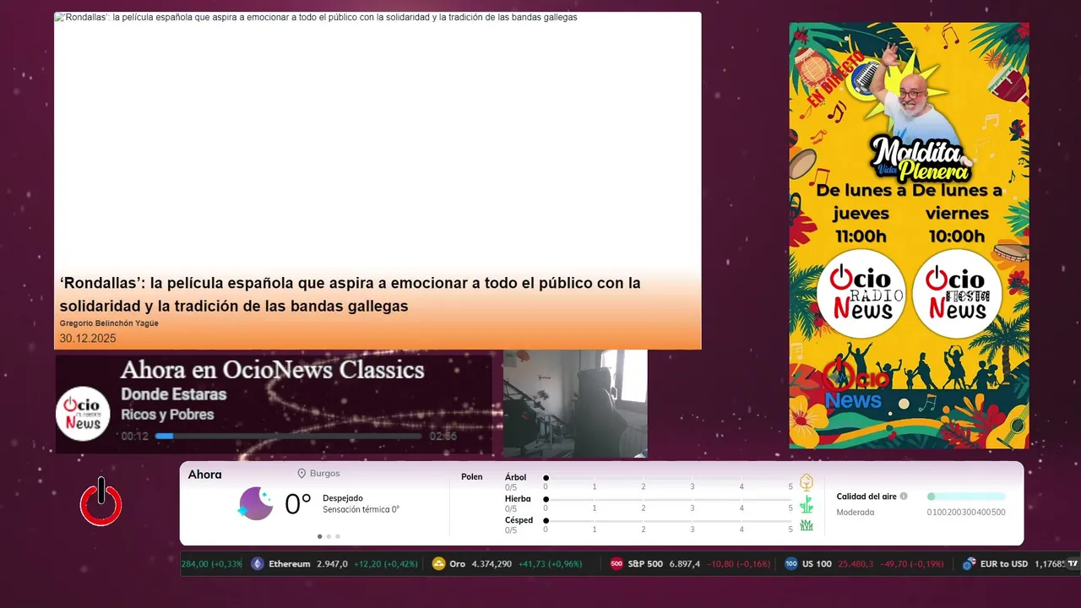Image resolution: width=1081 pixels, height=608 pixels.
Task: Click the Árbol pollen label
Action: (x=515, y=477)
